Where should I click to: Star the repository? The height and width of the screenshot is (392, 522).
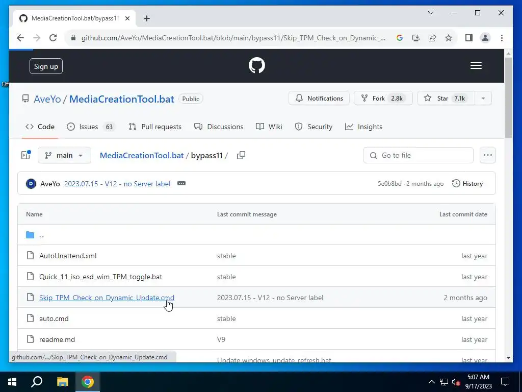(446, 99)
